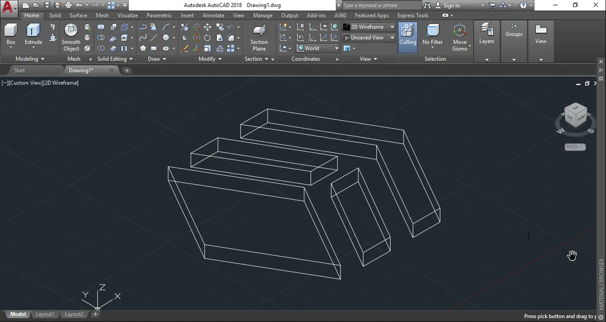Click the Move tool in Modify panel

click(207, 27)
